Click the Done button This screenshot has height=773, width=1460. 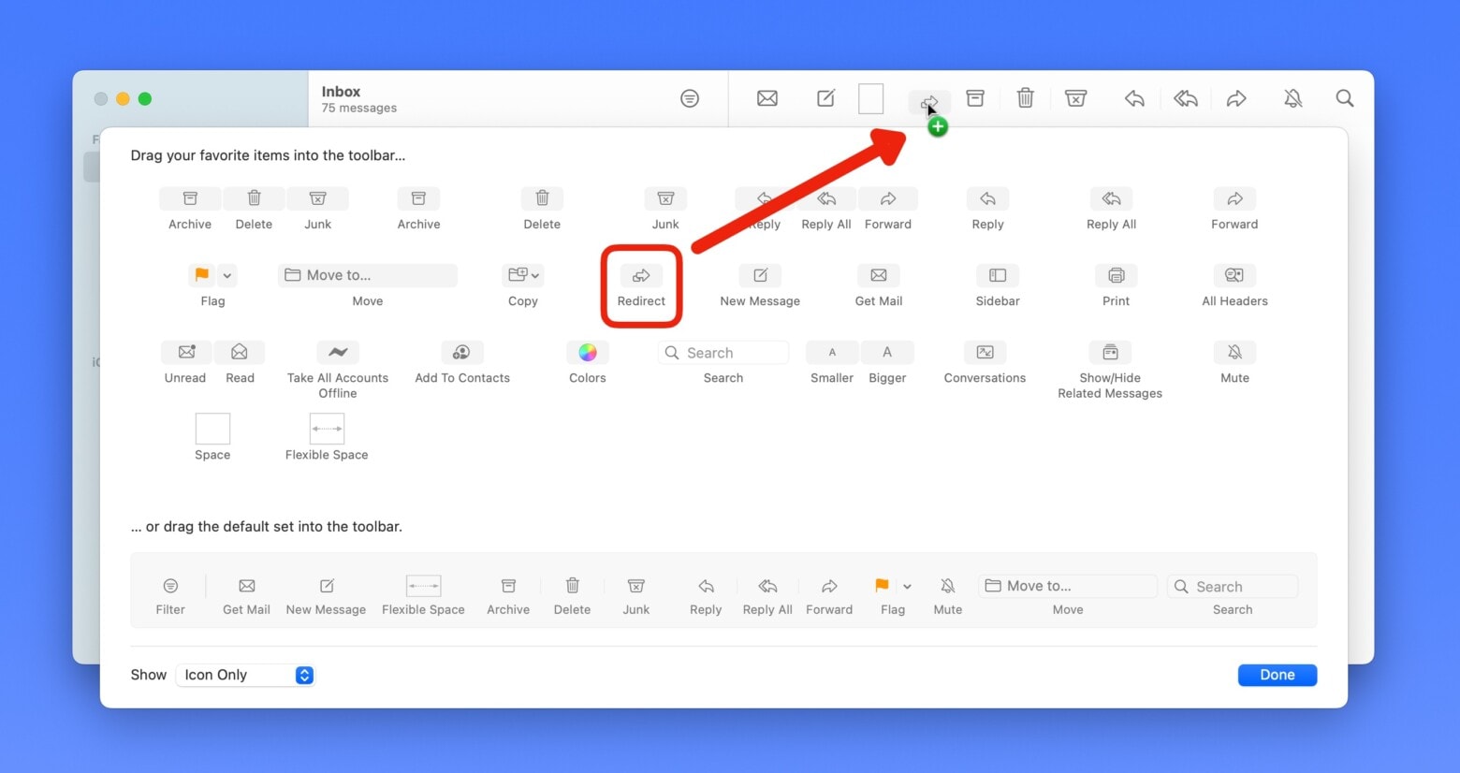tap(1277, 675)
